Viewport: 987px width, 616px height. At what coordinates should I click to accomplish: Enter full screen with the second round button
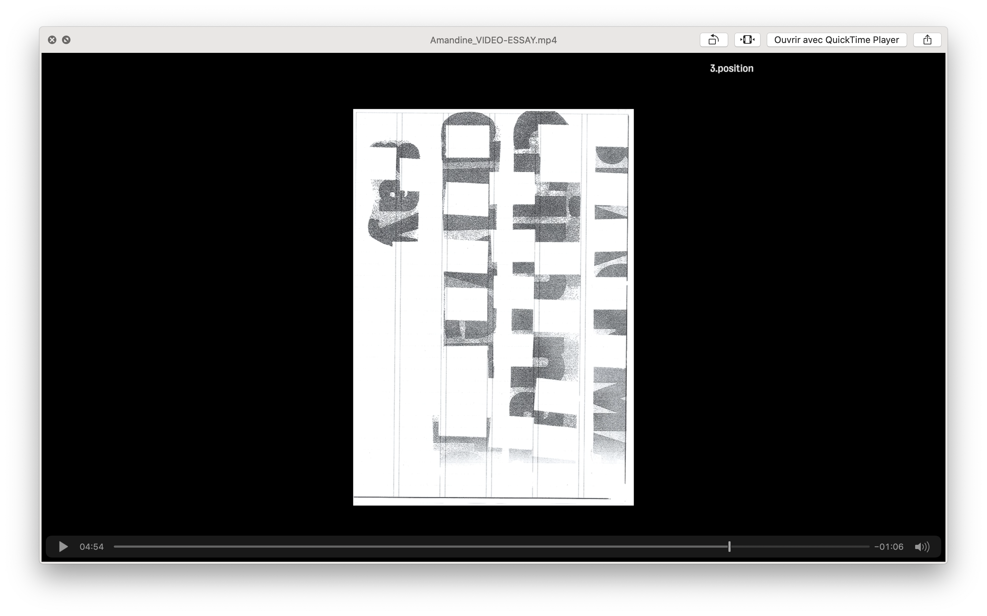click(x=66, y=40)
